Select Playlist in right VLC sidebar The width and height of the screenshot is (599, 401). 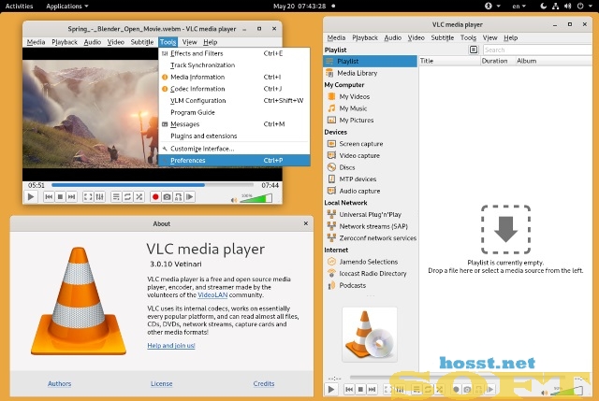371,61
